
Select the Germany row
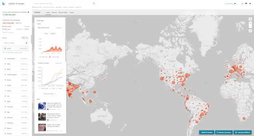pos(16,118)
